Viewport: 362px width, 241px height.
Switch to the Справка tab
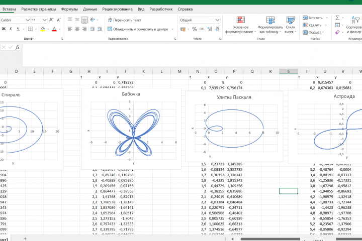coord(185,9)
